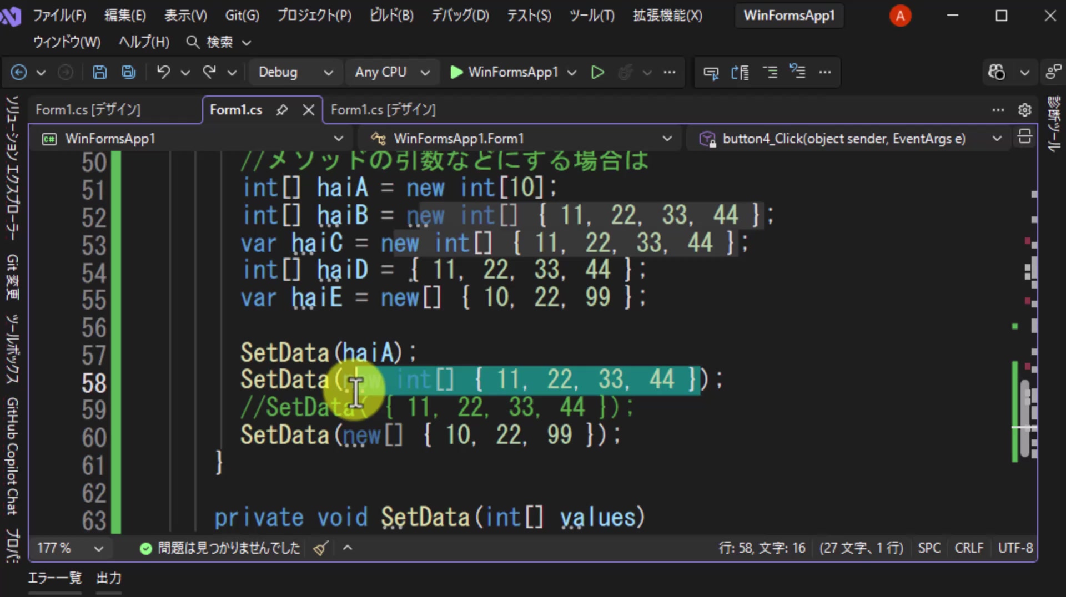Open the ビルド(B) menu

click(391, 16)
